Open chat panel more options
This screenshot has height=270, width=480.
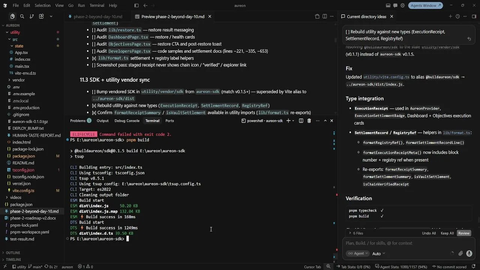pyautogui.click(x=465, y=16)
